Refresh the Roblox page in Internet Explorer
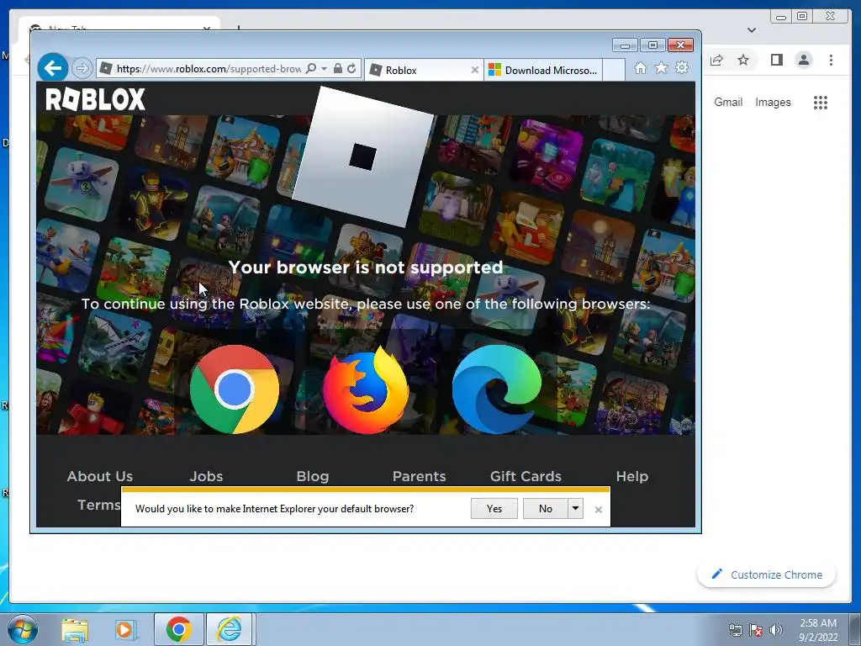Viewport: 861px width, 646px height. coord(351,69)
